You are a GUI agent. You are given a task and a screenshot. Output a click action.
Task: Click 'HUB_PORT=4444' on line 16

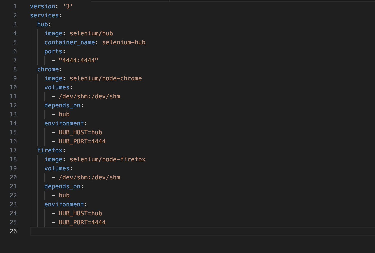82,141
